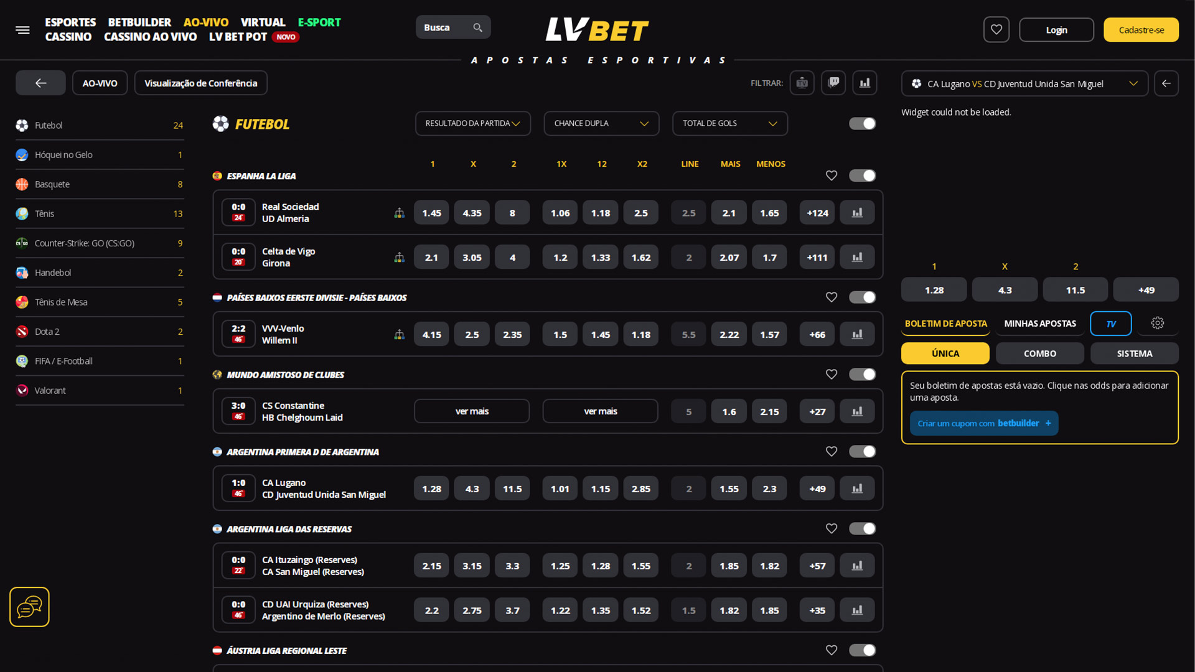
Task: Select Basquete in sports sidebar
Action: [x=100, y=184]
